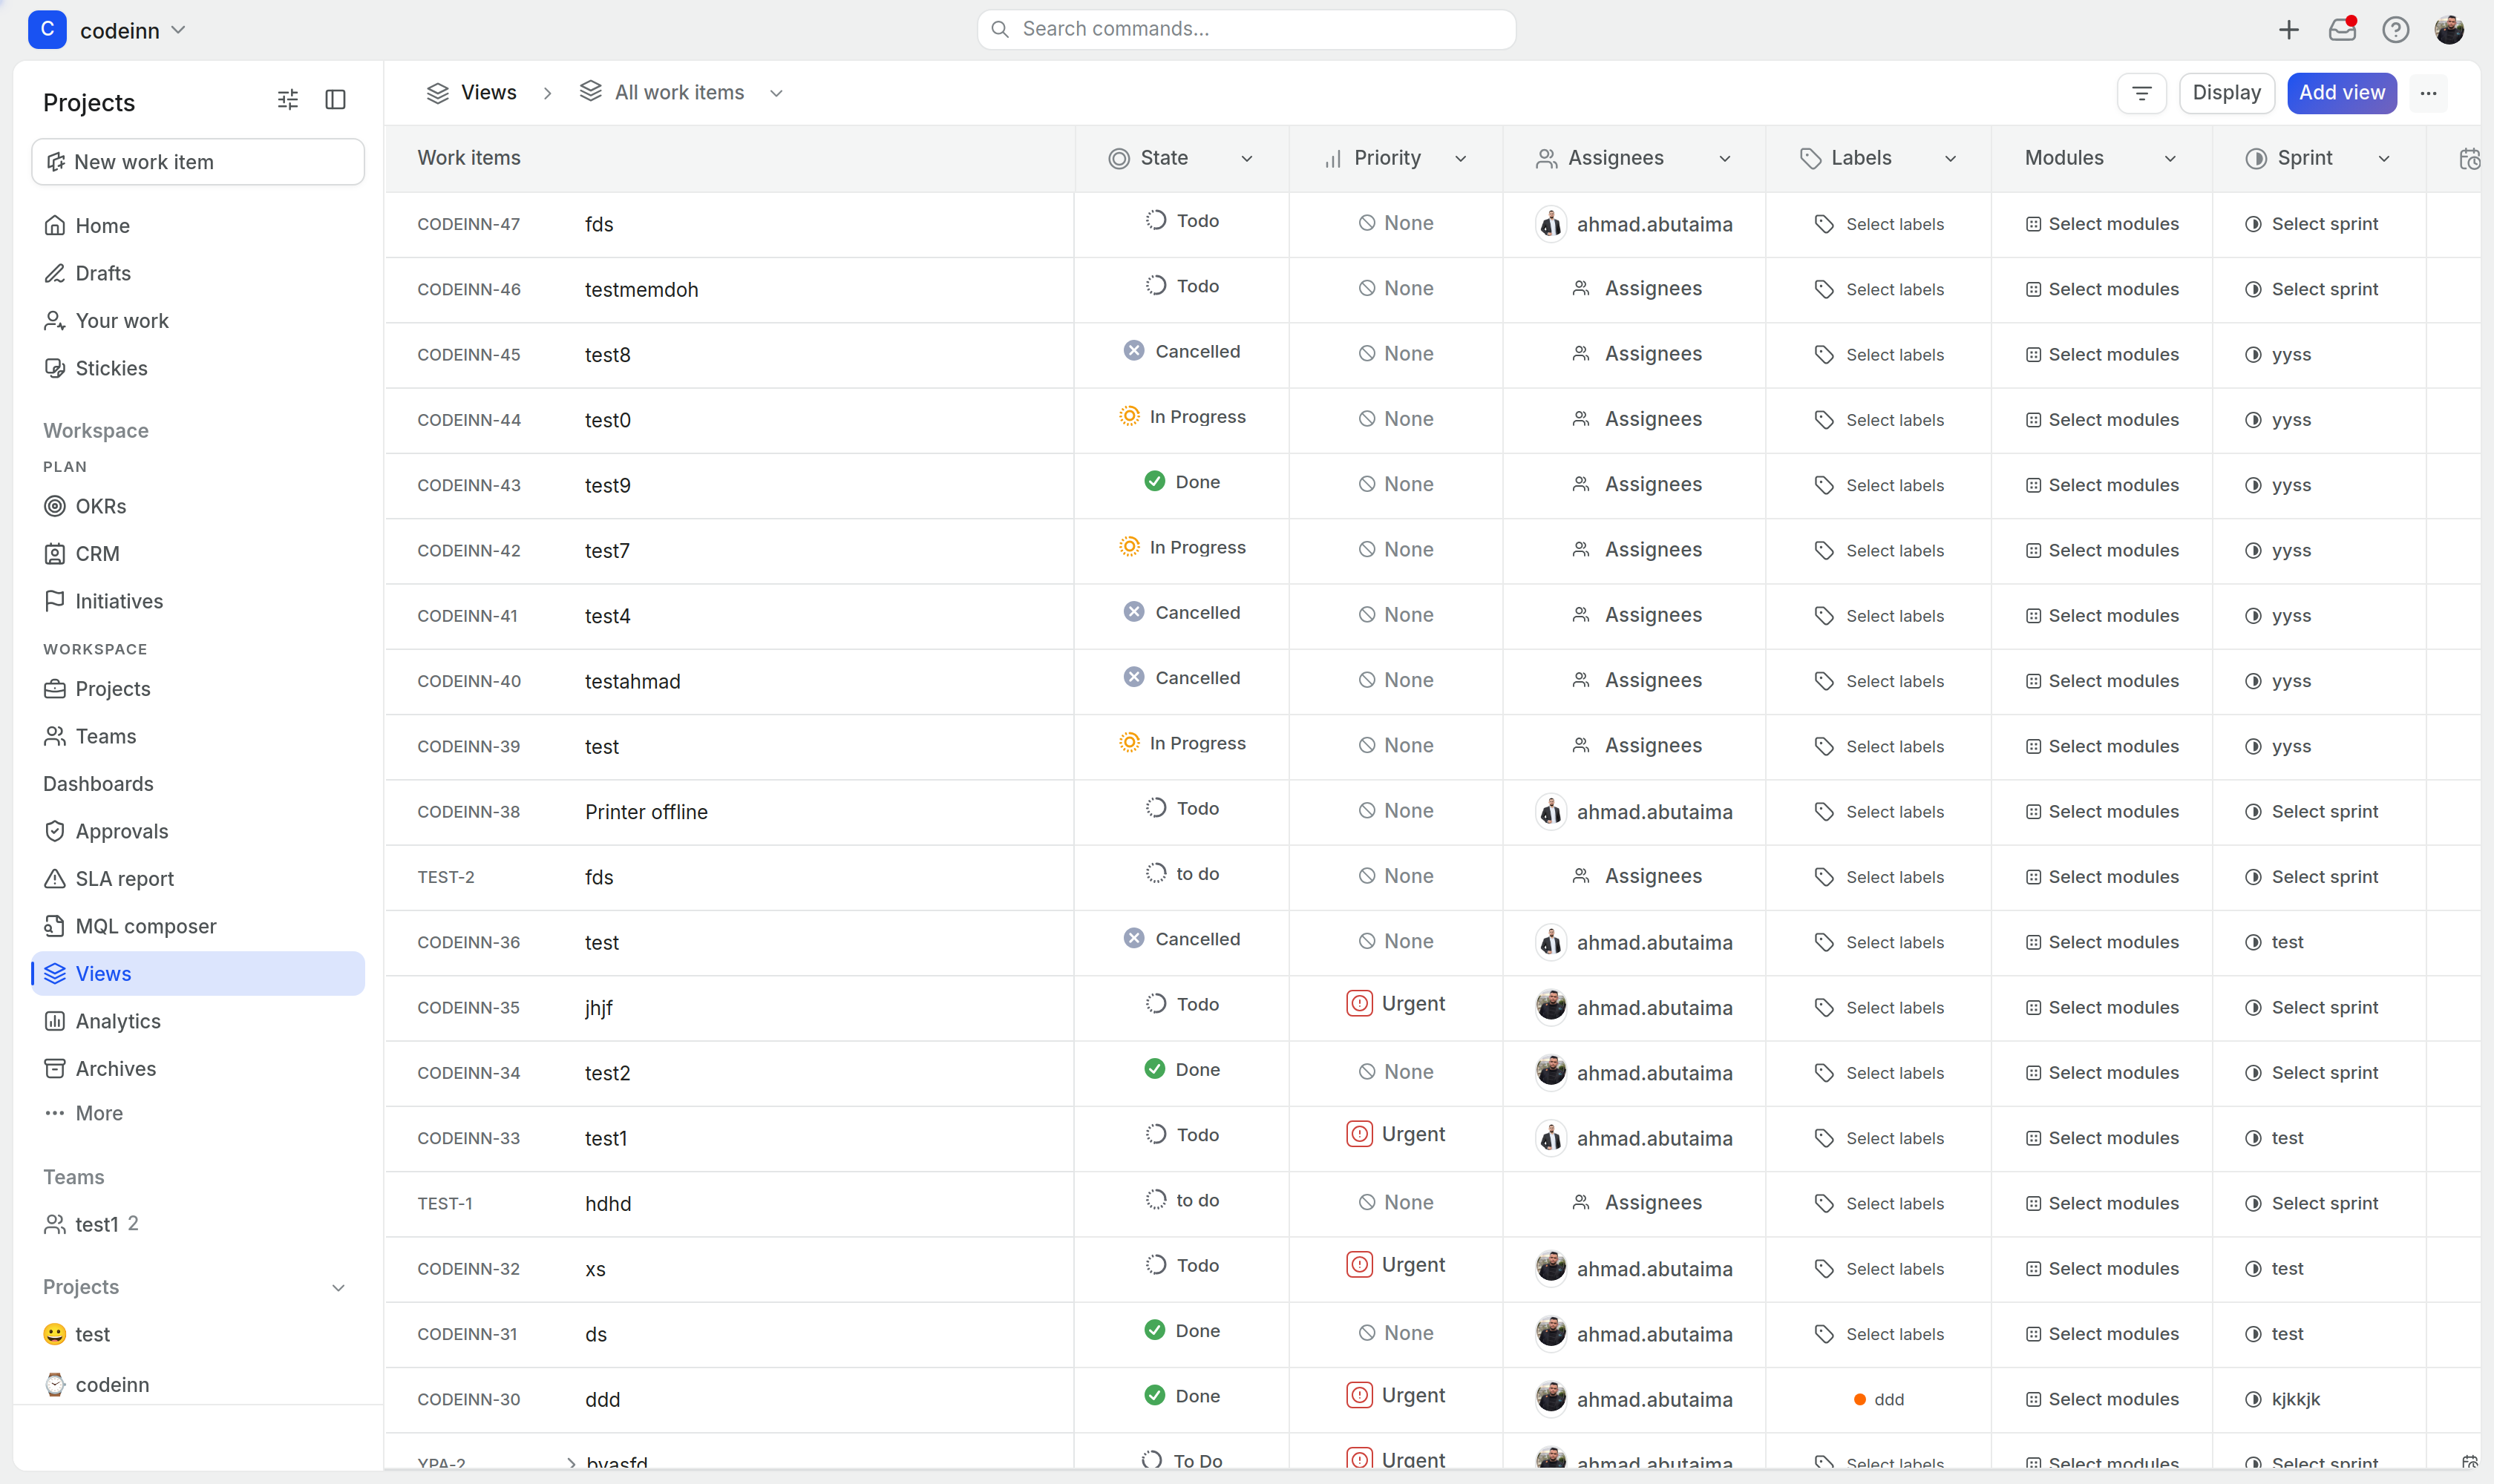Open the Labels column header dropdown
The image size is (2494, 1484).
(1950, 158)
